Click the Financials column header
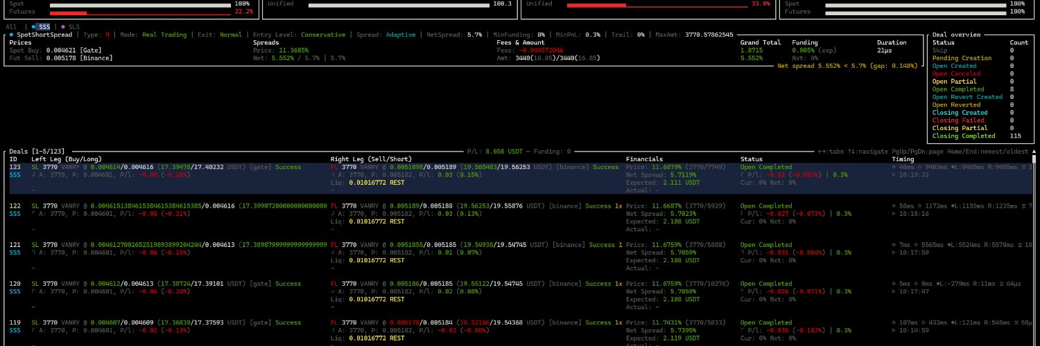The height and width of the screenshot is (346, 1040). coord(644,159)
